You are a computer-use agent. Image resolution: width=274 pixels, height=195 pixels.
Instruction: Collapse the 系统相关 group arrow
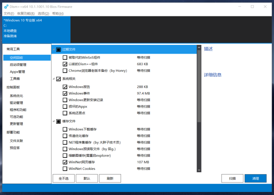(x=54, y=79)
